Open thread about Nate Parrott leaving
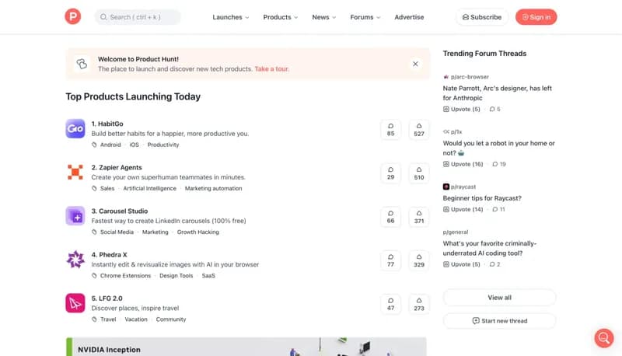 coord(497,93)
